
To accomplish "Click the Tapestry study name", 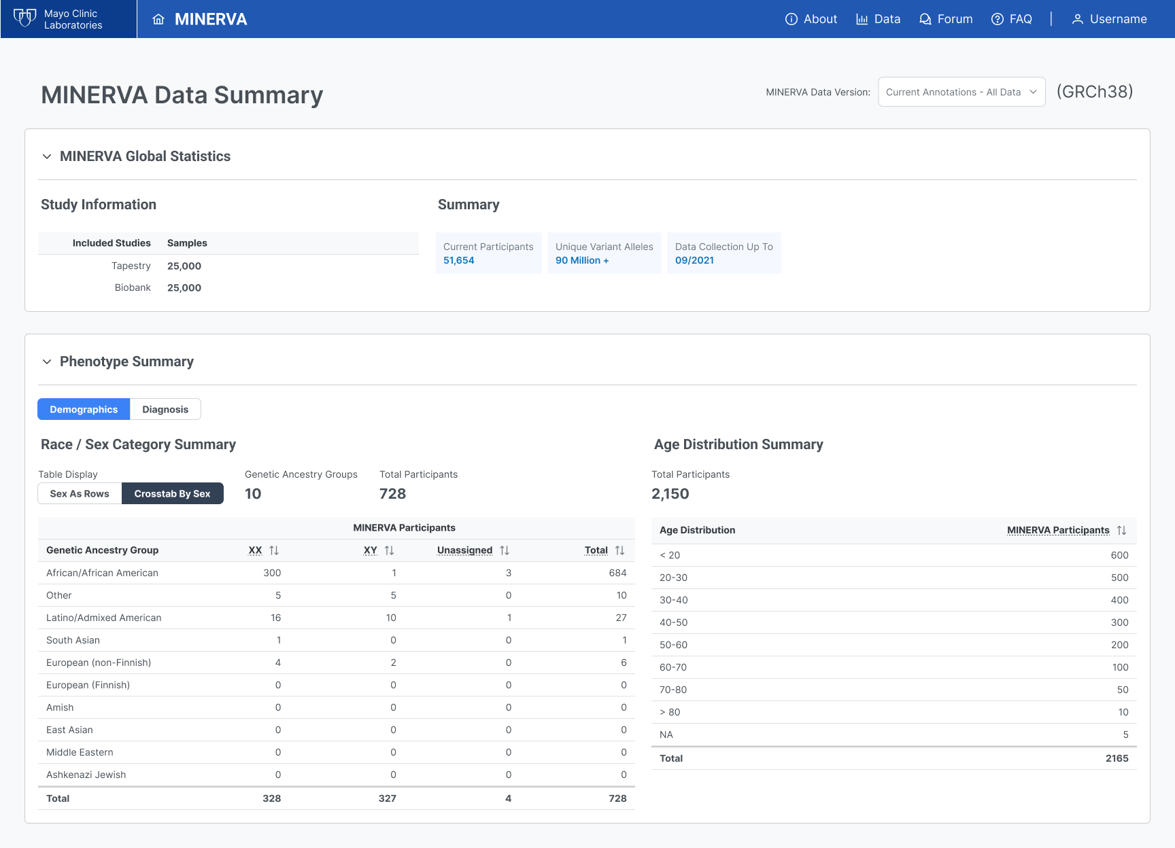I will [x=131, y=266].
